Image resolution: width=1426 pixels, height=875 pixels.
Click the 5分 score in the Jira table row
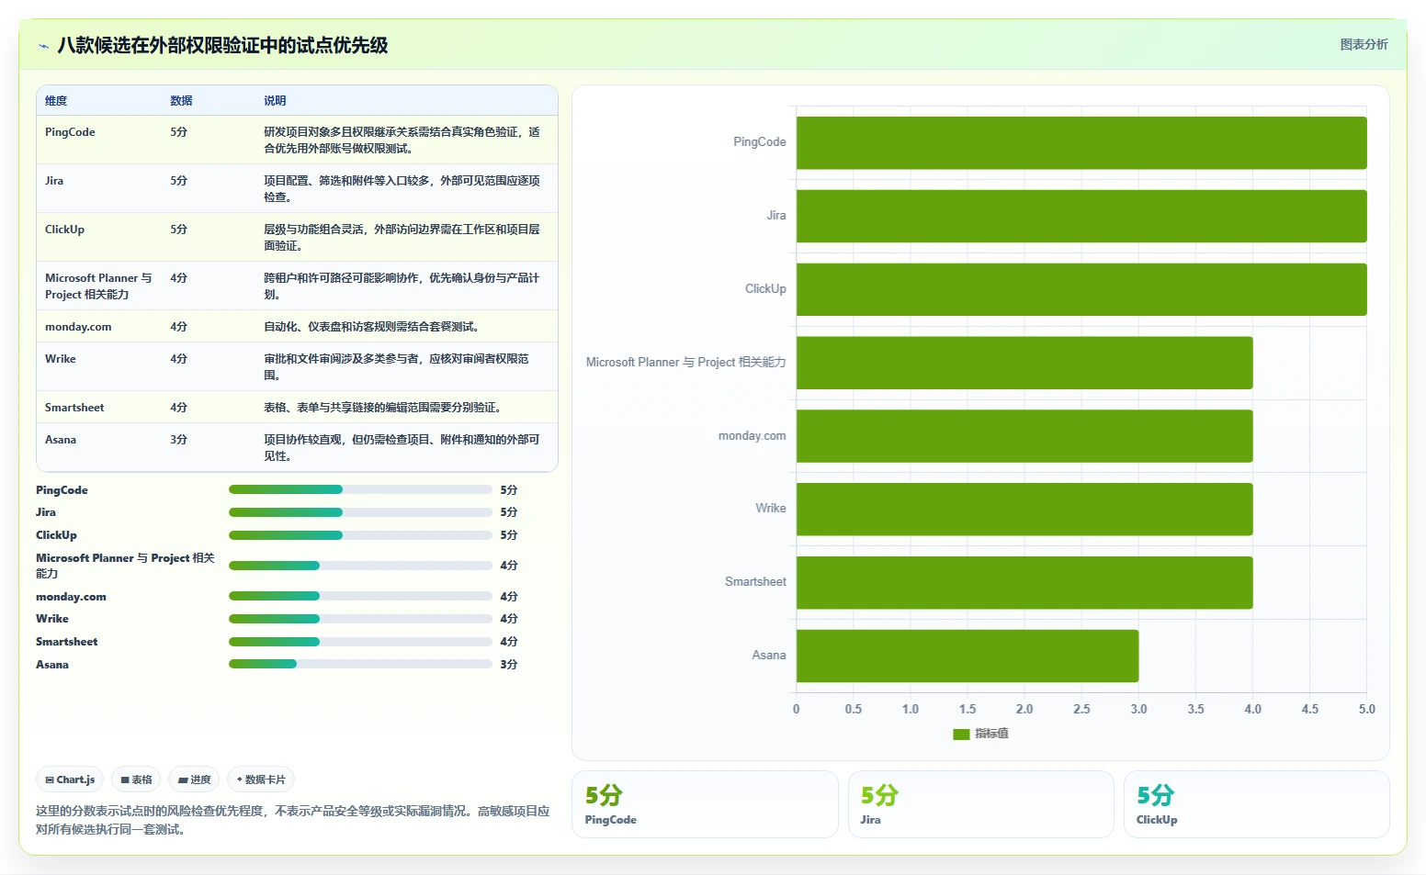(178, 181)
